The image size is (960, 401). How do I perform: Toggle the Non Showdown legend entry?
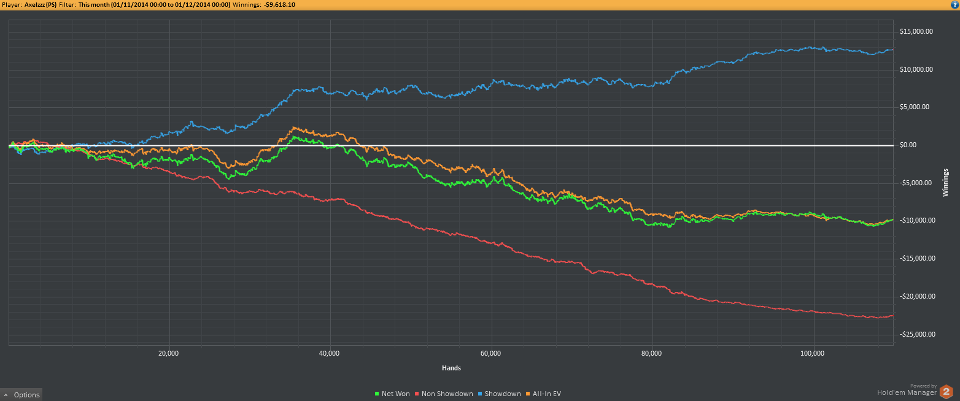pos(444,394)
